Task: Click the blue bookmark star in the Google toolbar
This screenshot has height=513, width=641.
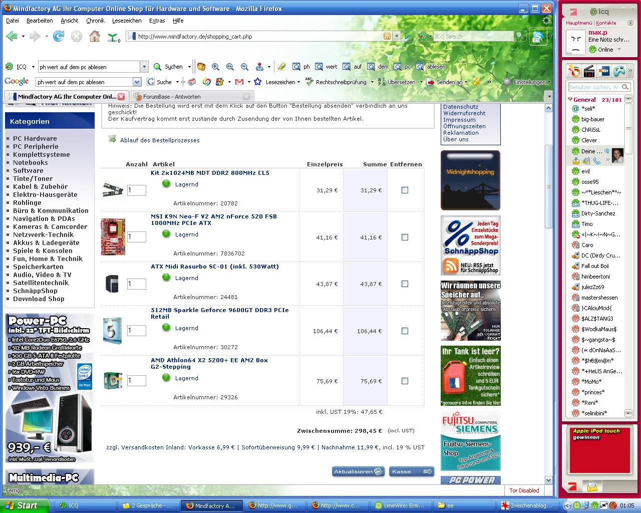Action: click(257, 82)
